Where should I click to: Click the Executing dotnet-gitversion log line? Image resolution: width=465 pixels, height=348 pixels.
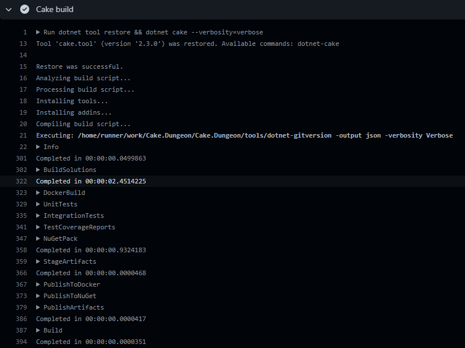tap(244, 135)
